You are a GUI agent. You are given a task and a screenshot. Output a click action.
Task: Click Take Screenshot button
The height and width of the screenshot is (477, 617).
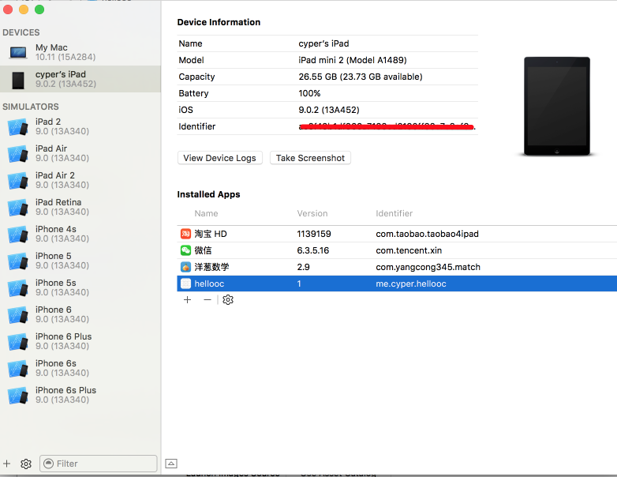coord(310,158)
